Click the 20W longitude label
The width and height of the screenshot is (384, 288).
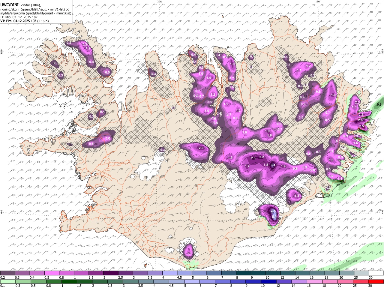click(x=160, y=1)
